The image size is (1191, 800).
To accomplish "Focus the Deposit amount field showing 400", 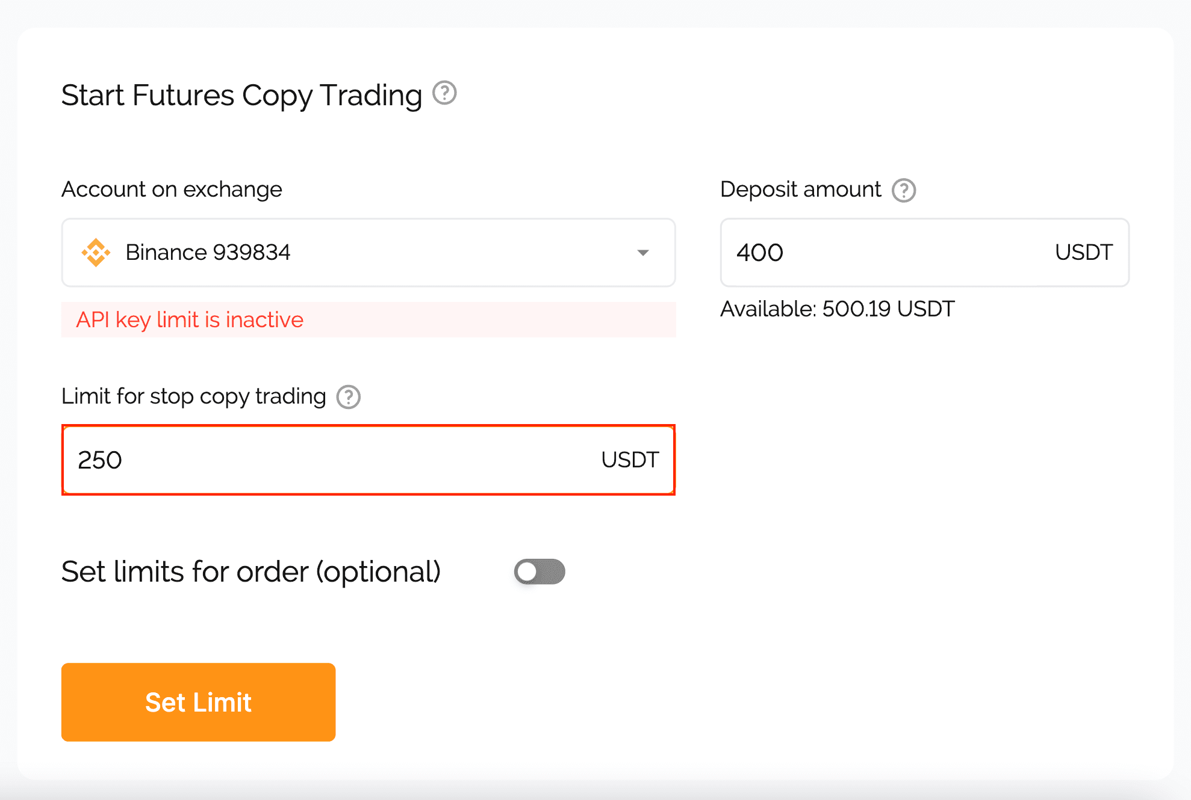I will point(924,253).
